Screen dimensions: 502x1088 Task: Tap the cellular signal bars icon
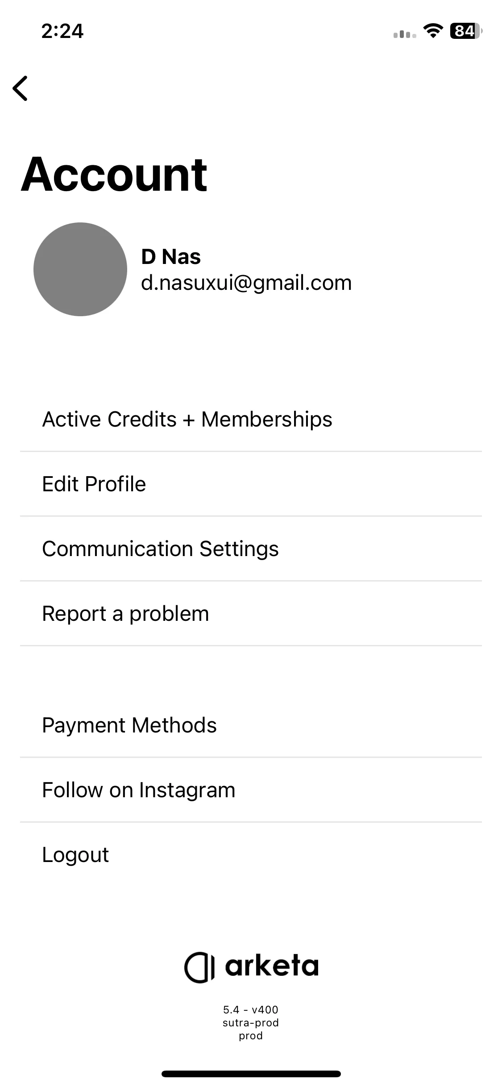[405, 34]
